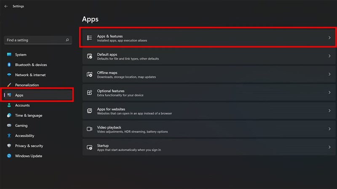
Task: Open Accessibility settings
Action: point(38,136)
